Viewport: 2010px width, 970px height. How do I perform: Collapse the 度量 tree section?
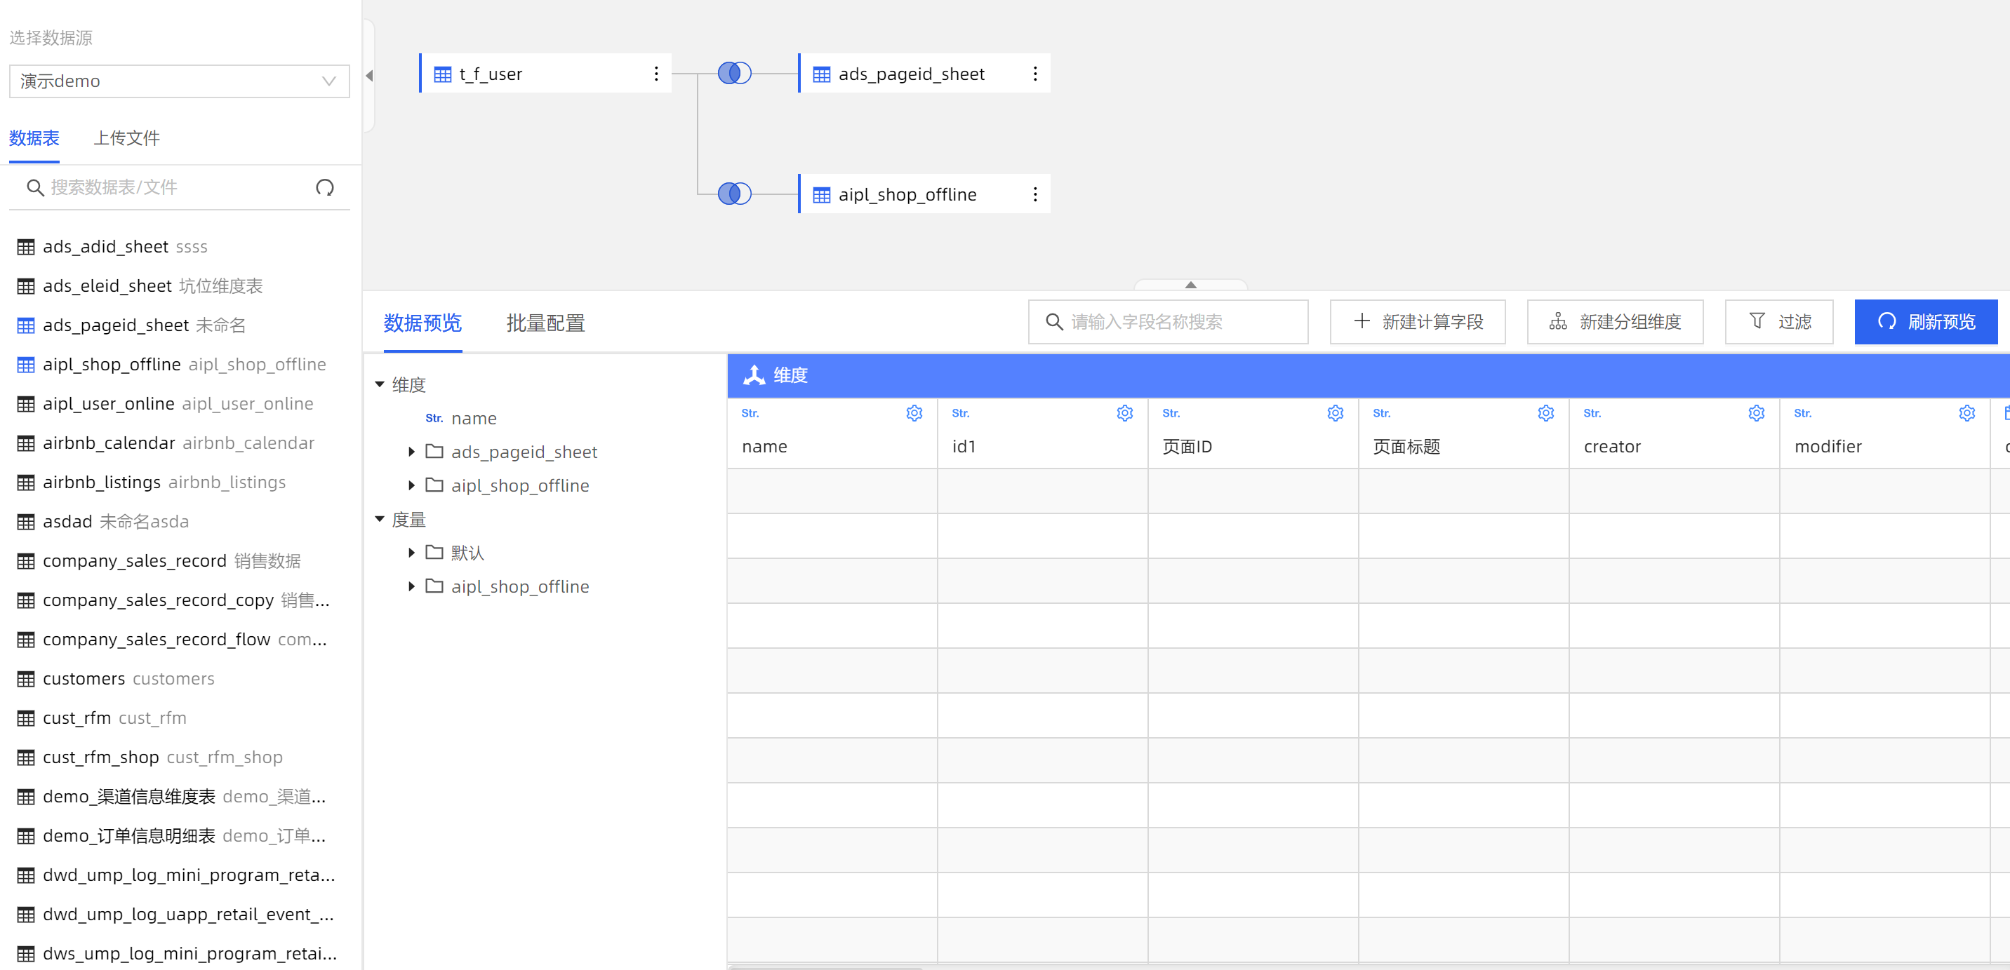(x=380, y=519)
